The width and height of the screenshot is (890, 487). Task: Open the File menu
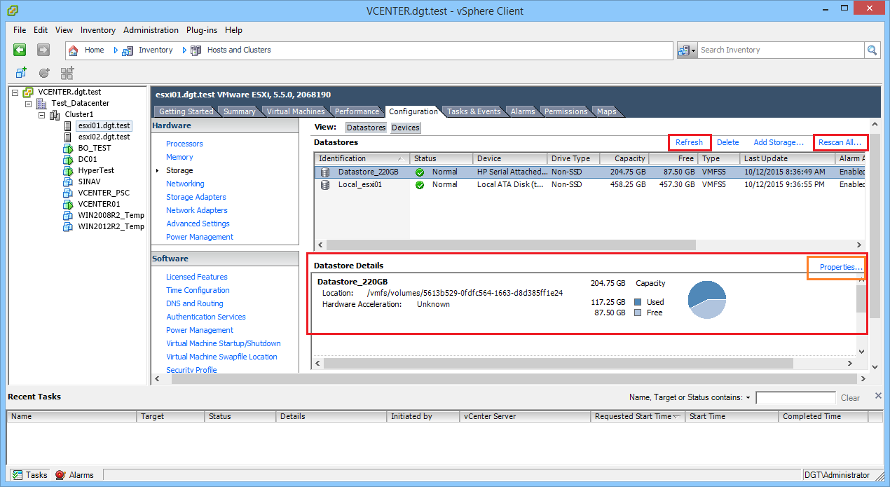[20, 30]
